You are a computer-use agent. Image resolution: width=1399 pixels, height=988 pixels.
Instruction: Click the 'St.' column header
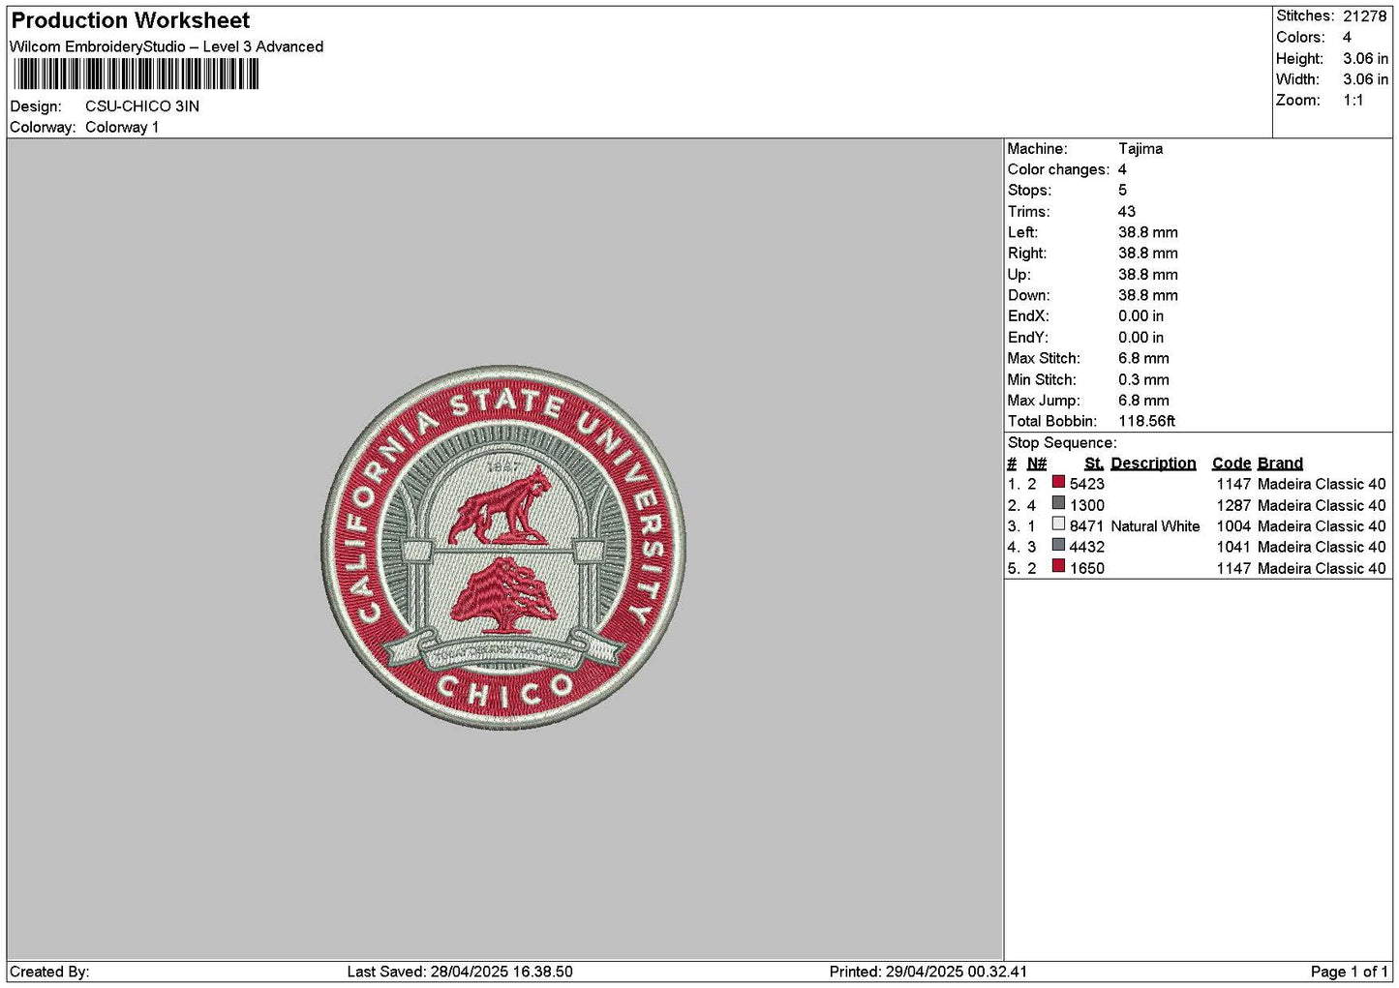click(x=1094, y=464)
